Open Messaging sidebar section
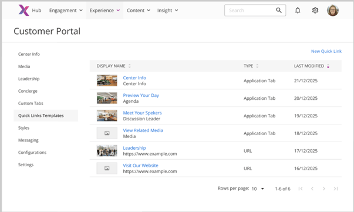354x212 pixels. click(28, 140)
